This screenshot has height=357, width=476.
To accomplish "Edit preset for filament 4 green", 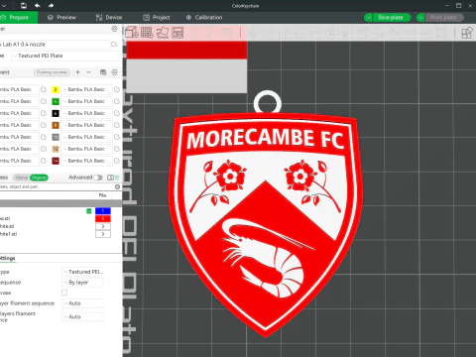I will tap(117, 101).
